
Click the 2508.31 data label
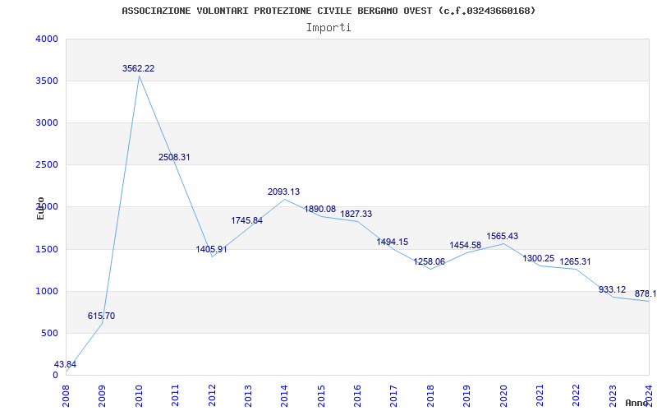[174, 157]
